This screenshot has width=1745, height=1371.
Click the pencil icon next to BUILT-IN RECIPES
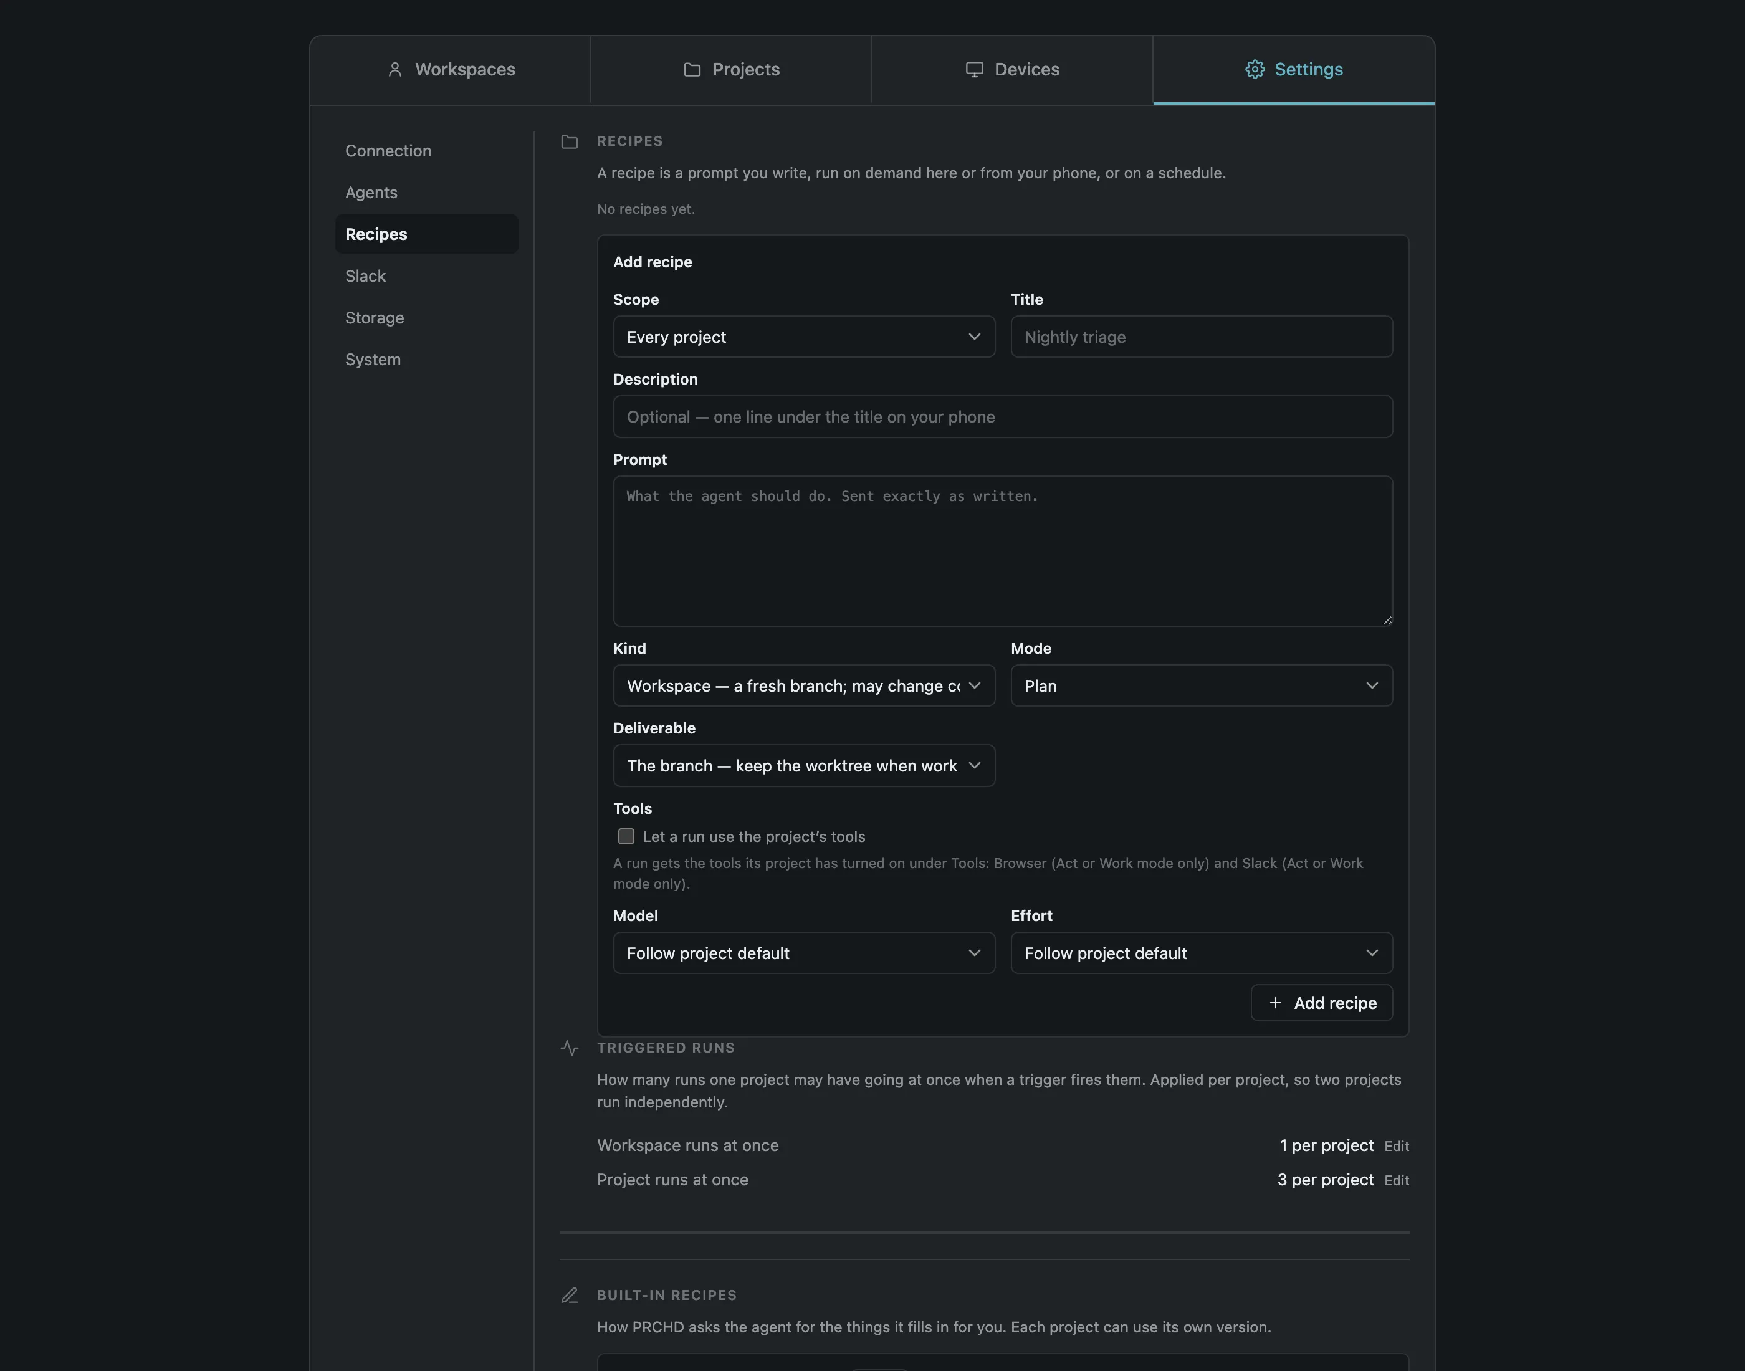click(x=569, y=1296)
